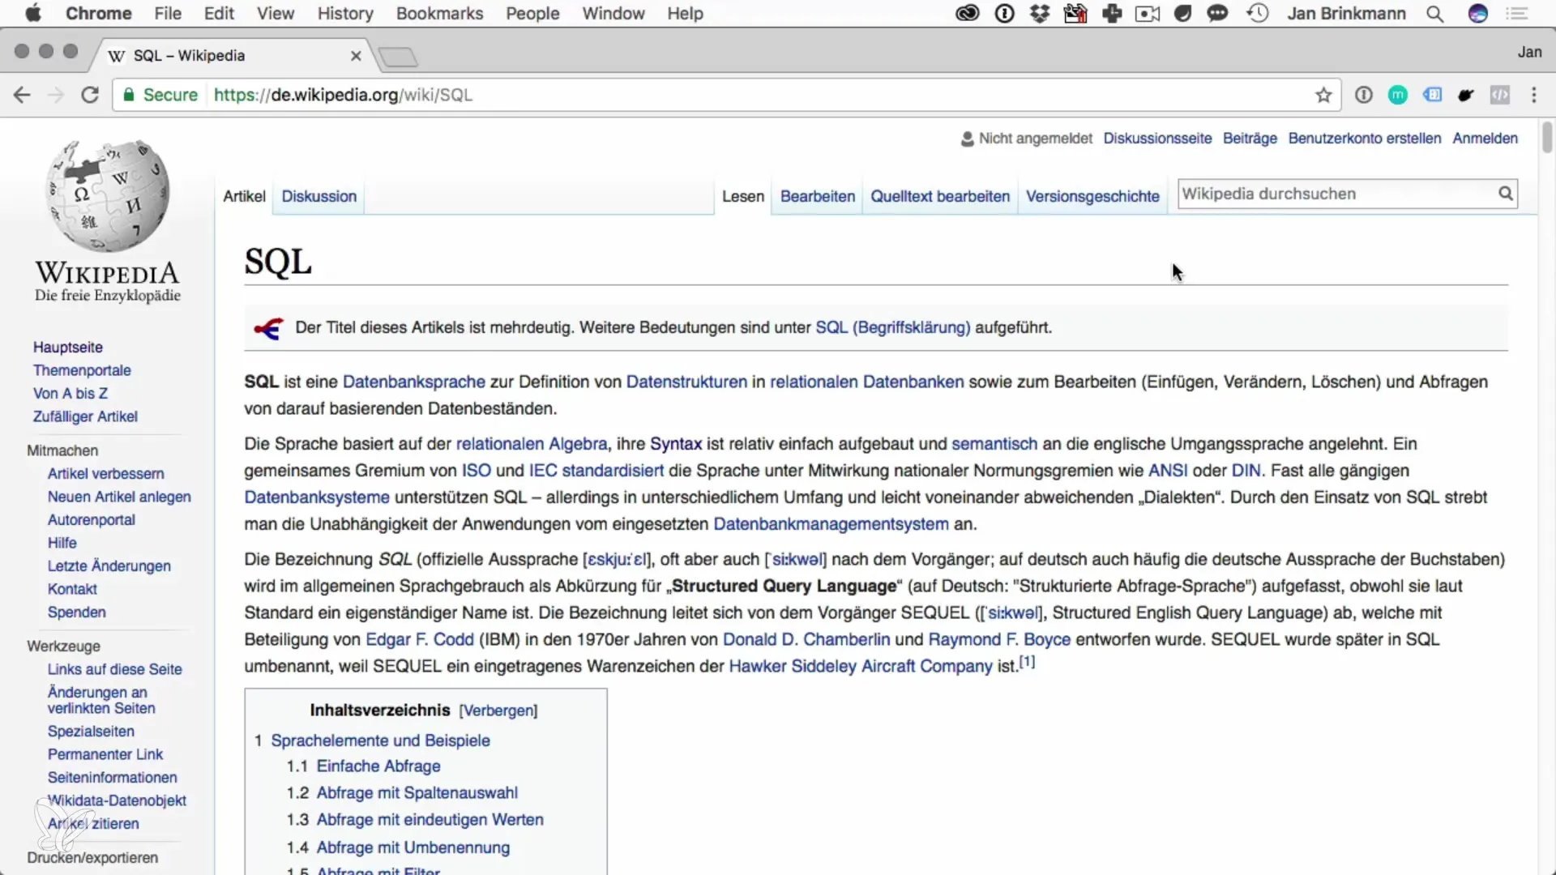
Task: Open the Diskussionsseite link at top
Action: click(x=1157, y=139)
